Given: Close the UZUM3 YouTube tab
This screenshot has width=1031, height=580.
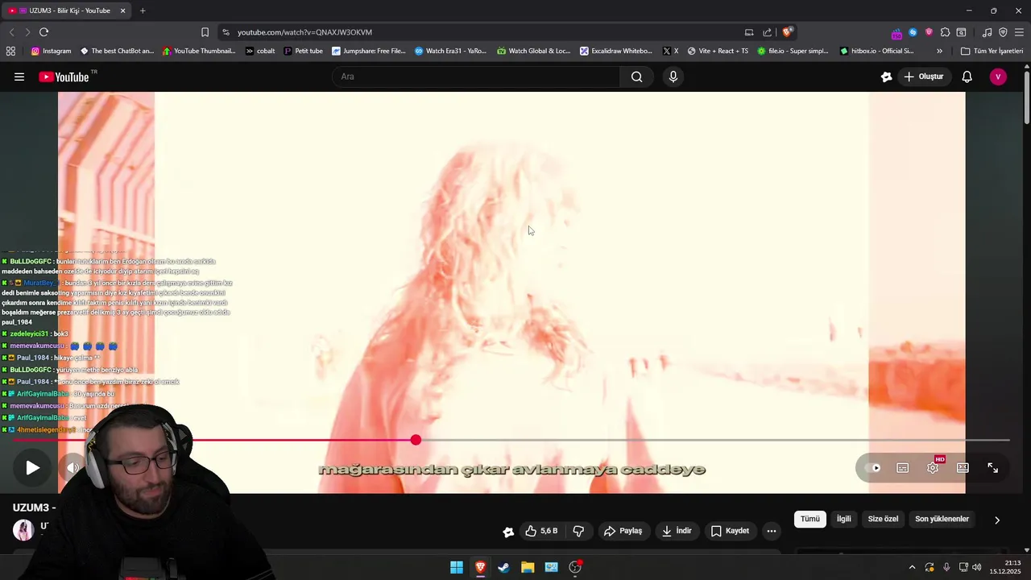Looking at the screenshot, I should pos(122,10).
